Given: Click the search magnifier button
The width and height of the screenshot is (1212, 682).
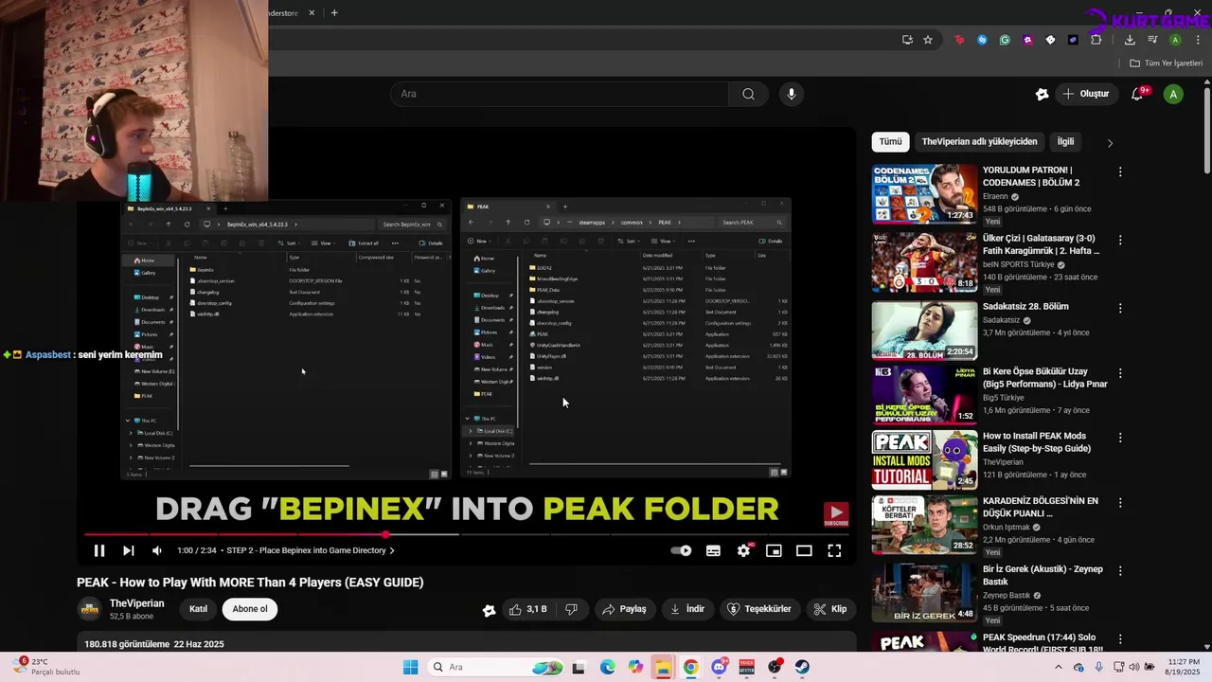Looking at the screenshot, I should click(x=749, y=94).
